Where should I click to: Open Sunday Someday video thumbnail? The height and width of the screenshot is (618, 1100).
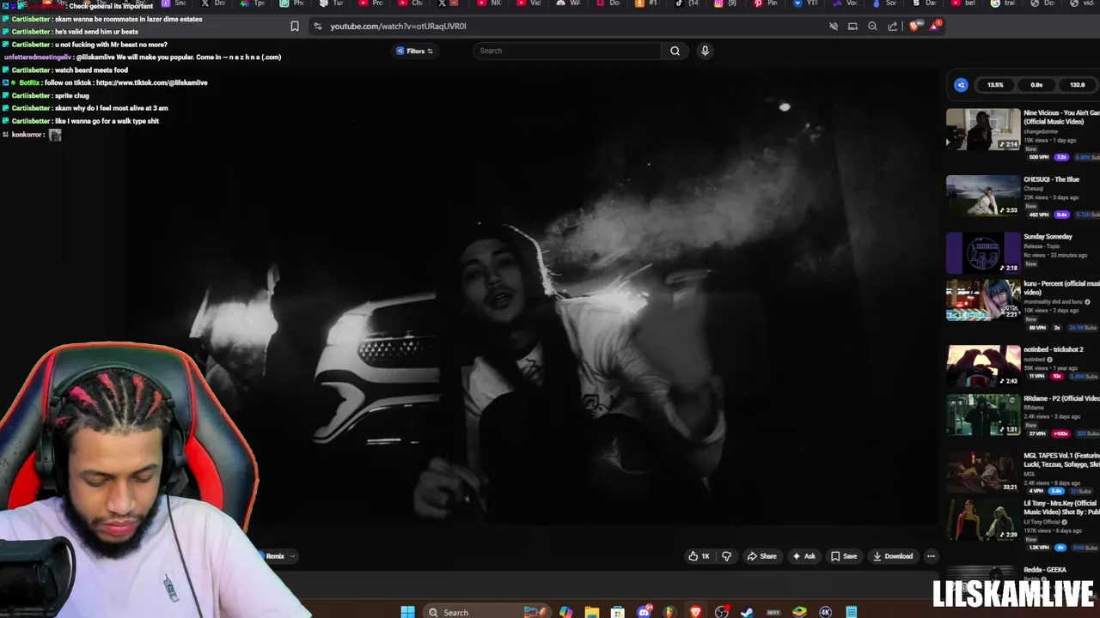(x=983, y=252)
